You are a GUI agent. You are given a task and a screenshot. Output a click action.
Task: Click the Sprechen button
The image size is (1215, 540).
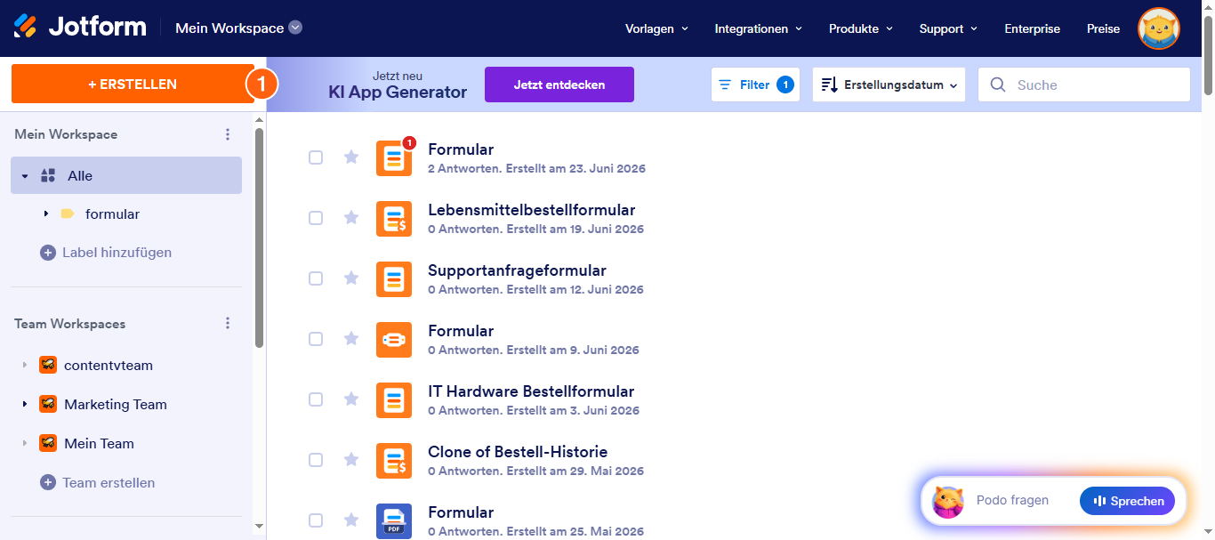(x=1127, y=501)
